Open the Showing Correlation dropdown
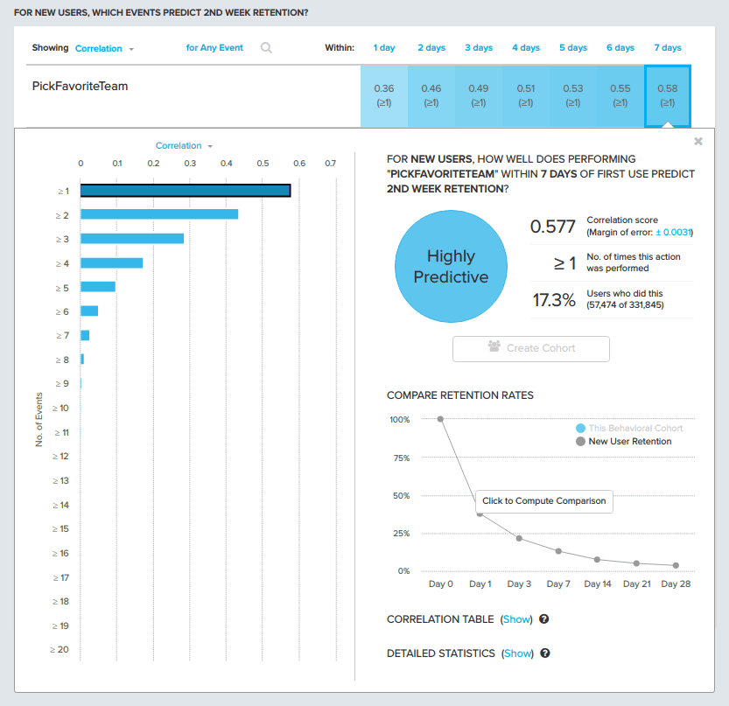The width and height of the screenshot is (729, 706). (x=104, y=49)
